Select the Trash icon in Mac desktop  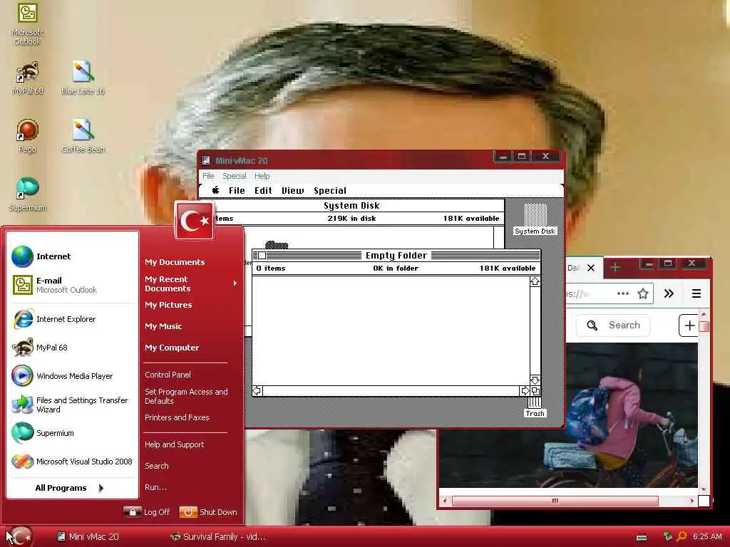pyautogui.click(x=535, y=407)
